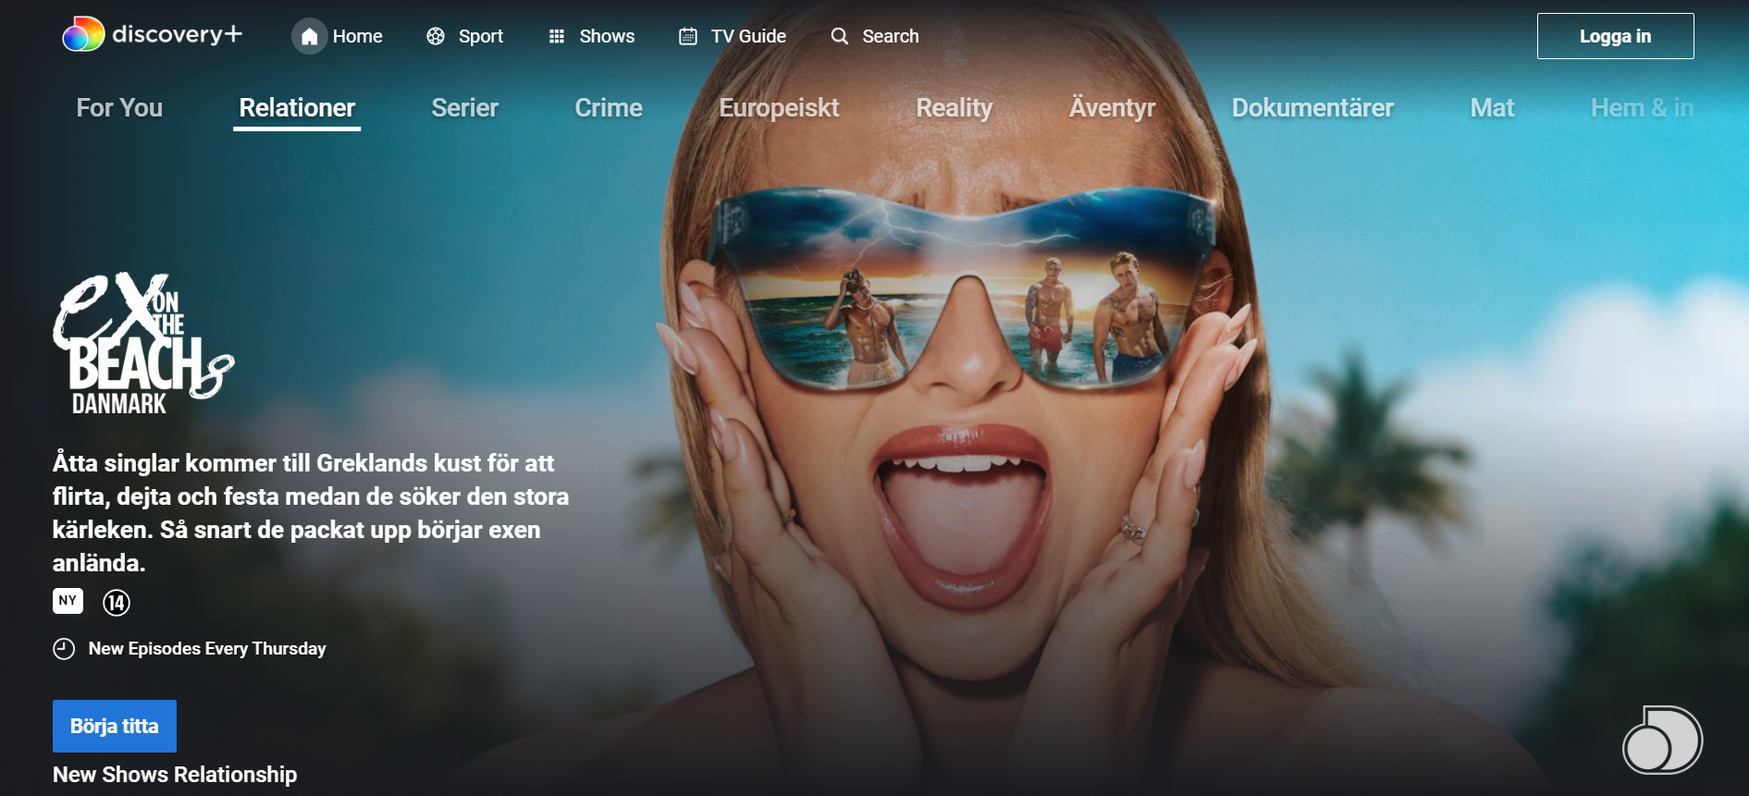Click the Search magnifier icon
This screenshot has height=796, width=1749.
point(840,36)
